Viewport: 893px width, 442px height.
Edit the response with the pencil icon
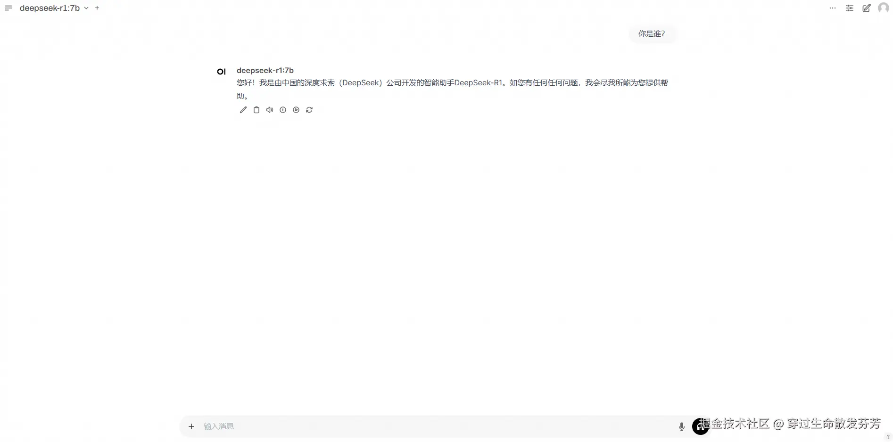pyautogui.click(x=243, y=110)
